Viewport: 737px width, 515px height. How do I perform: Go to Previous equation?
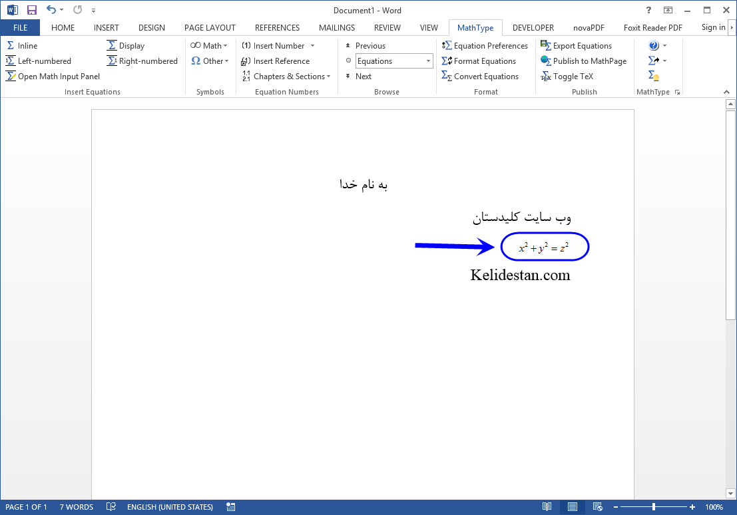pyautogui.click(x=366, y=46)
